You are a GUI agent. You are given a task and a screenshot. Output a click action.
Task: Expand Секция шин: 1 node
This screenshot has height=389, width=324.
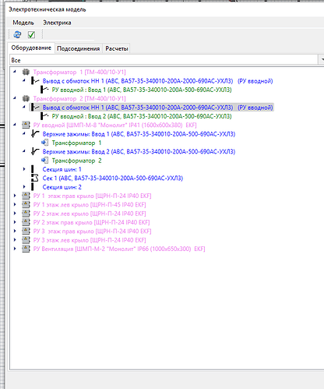click(x=24, y=169)
